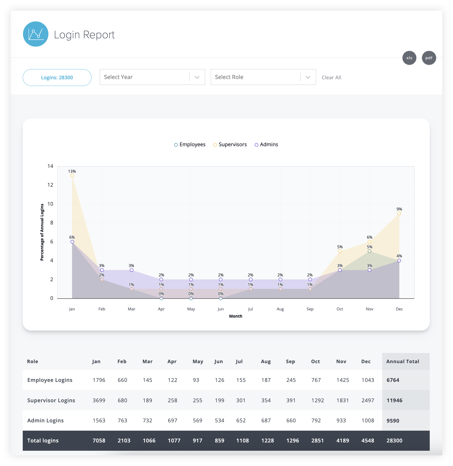Viewport: 453px width, 466px height.
Task: Export report using the xls icon
Action: pos(409,58)
